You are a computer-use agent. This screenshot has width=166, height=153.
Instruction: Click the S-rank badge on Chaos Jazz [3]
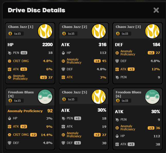[x=118, y=34]
